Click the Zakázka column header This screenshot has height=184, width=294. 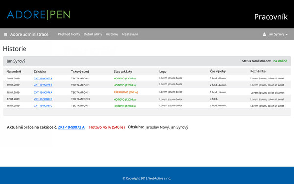(40, 71)
